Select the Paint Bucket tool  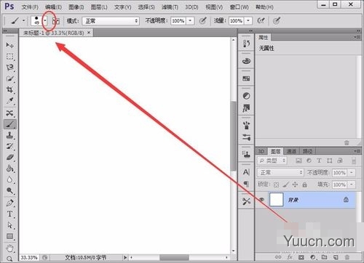(9, 169)
